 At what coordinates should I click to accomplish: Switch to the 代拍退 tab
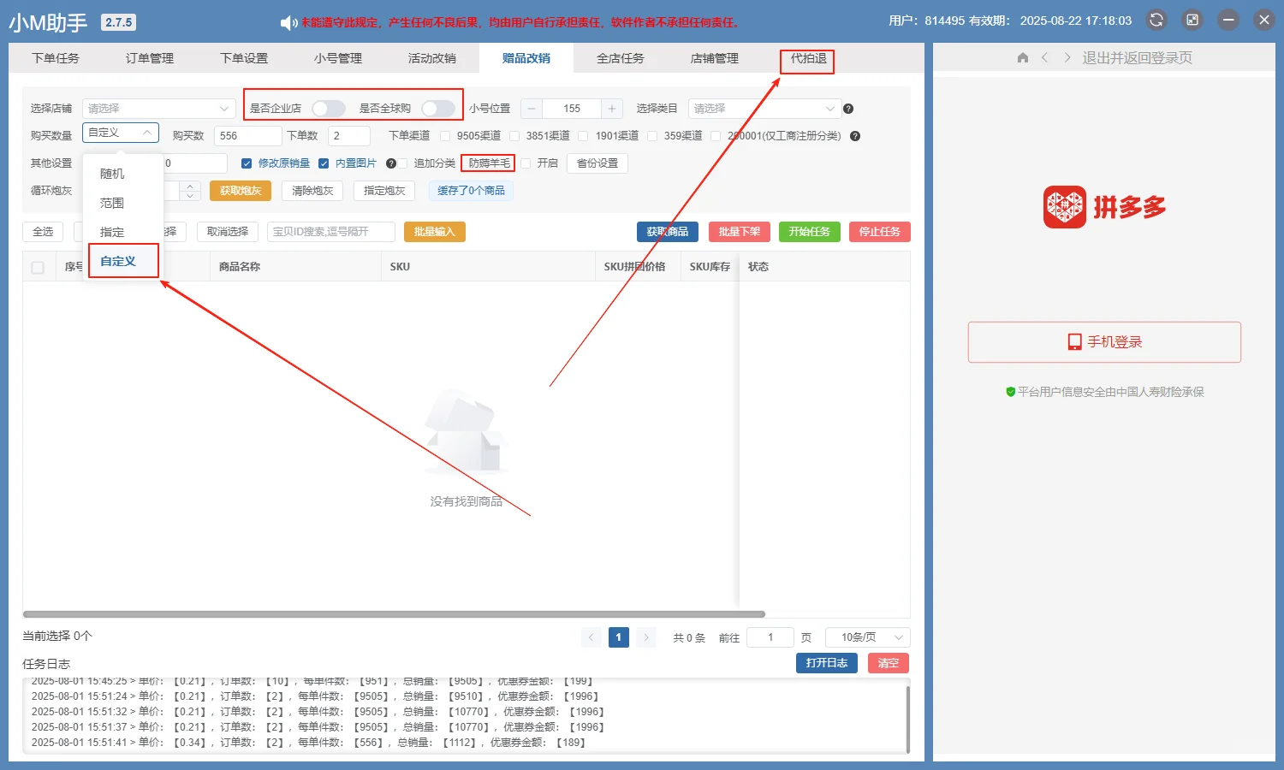(808, 59)
